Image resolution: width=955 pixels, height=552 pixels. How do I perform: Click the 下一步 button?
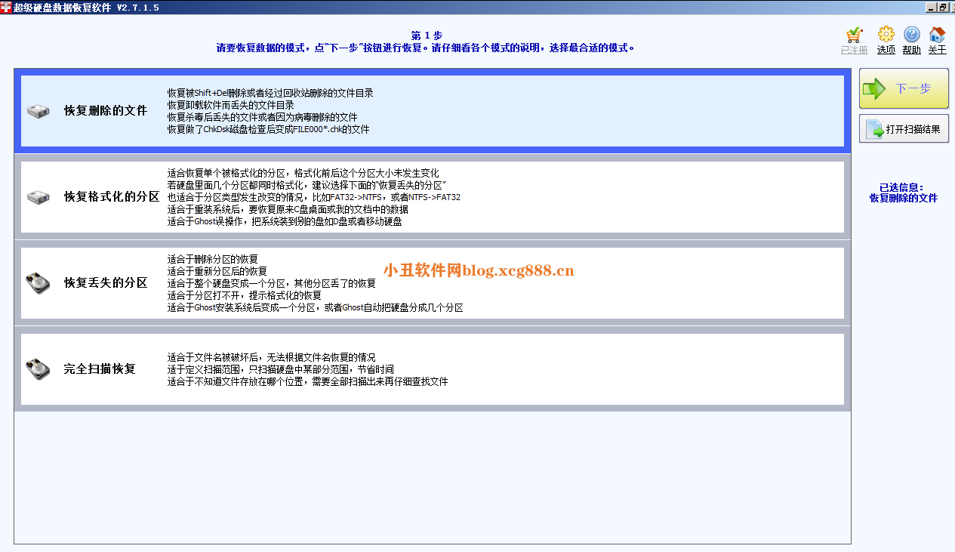pyautogui.click(x=904, y=89)
